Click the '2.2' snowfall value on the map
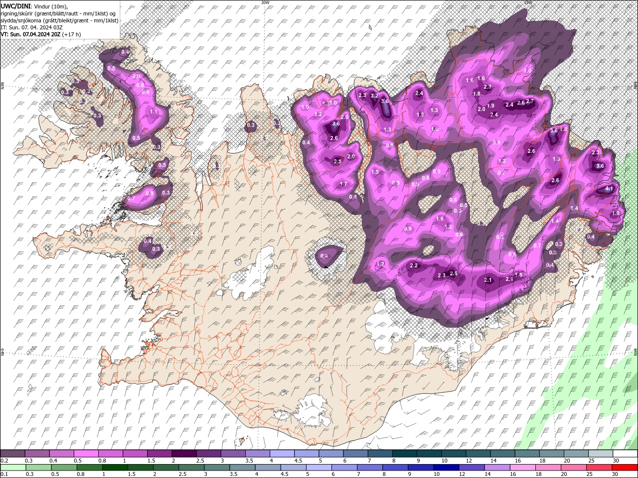 point(414,266)
